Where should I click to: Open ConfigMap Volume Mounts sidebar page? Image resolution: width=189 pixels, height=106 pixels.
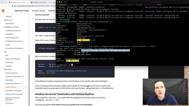pos(14,41)
